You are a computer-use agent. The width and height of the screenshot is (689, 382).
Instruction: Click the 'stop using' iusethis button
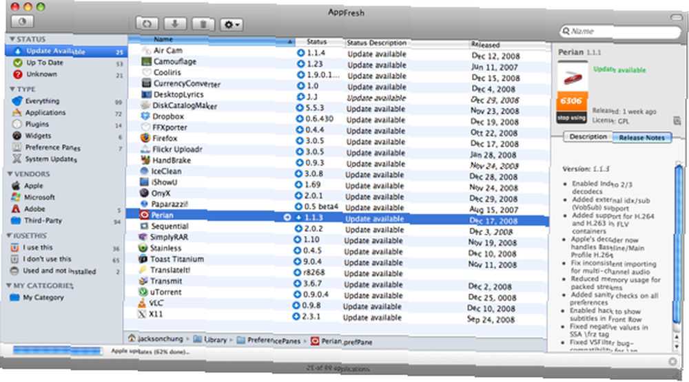point(572,118)
